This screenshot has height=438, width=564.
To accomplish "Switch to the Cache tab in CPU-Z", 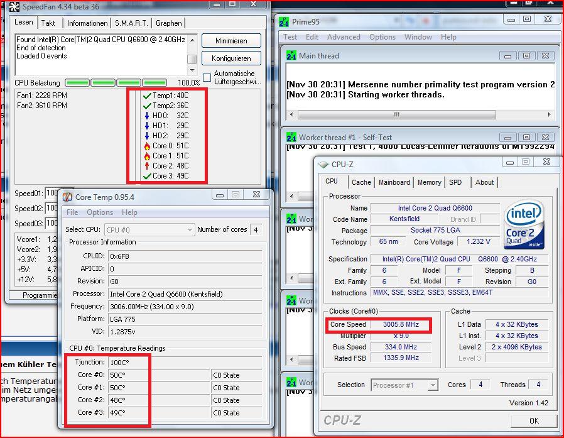I will pyautogui.click(x=361, y=182).
